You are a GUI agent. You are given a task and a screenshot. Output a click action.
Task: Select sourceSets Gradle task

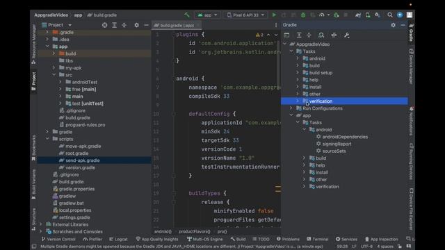334,151
